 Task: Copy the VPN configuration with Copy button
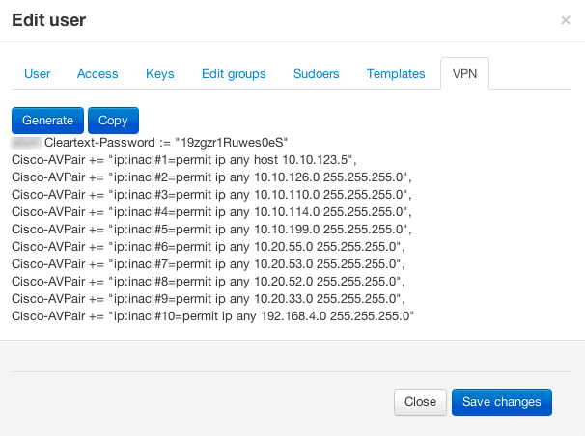(113, 121)
